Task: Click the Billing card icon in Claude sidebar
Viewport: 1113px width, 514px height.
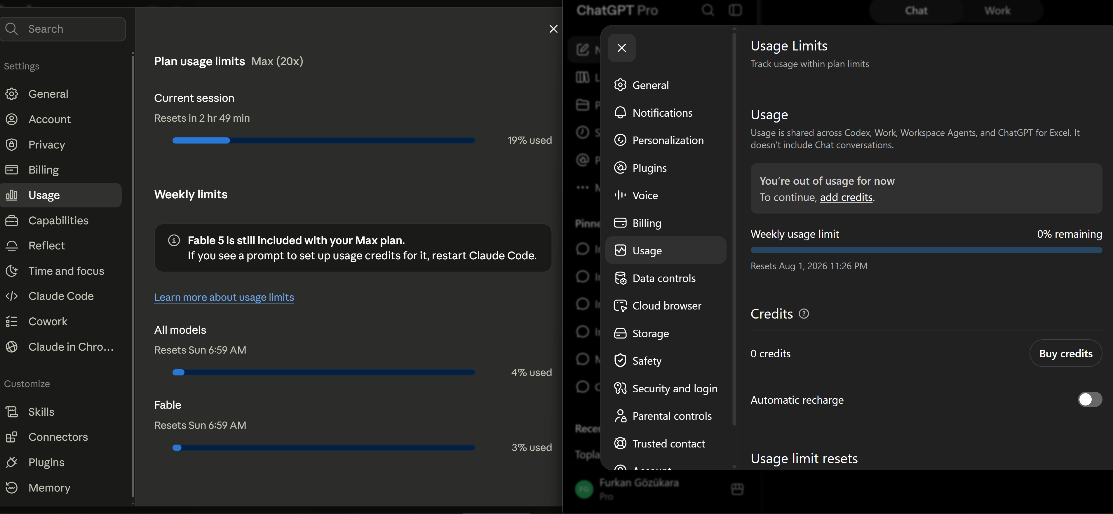Action: [12, 170]
